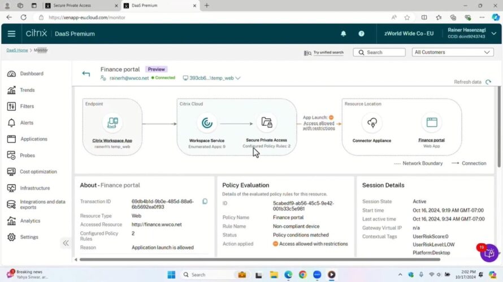
Task: Refresh data with the circular arrow icon
Action: (488, 82)
